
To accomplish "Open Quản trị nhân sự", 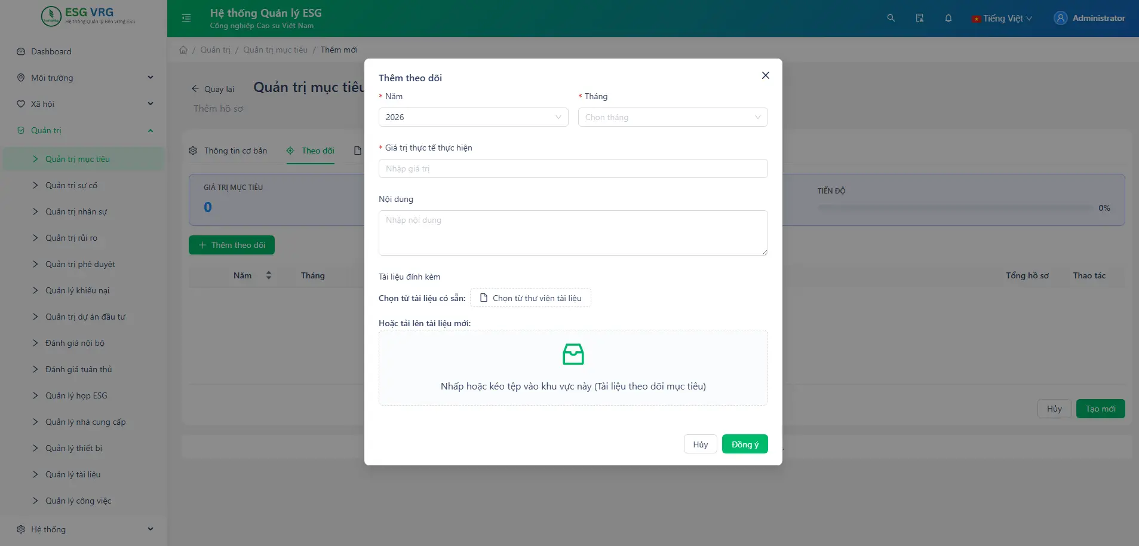I will click(84, 211).
